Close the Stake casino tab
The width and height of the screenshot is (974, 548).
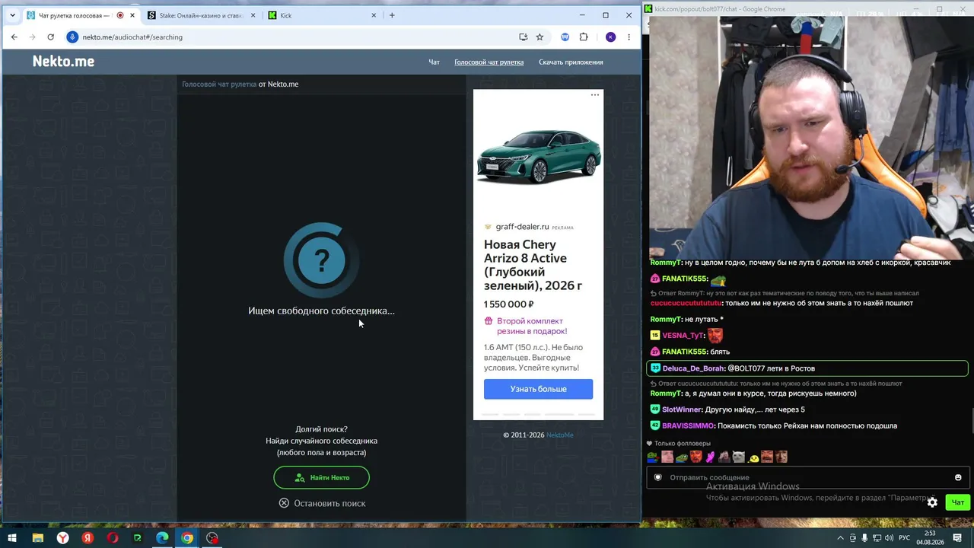click(253, 15)
